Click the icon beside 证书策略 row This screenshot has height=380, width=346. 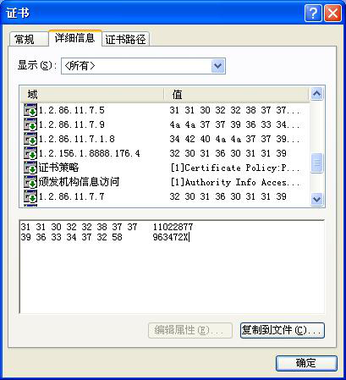pyautogui.click(x=30, y=168)
